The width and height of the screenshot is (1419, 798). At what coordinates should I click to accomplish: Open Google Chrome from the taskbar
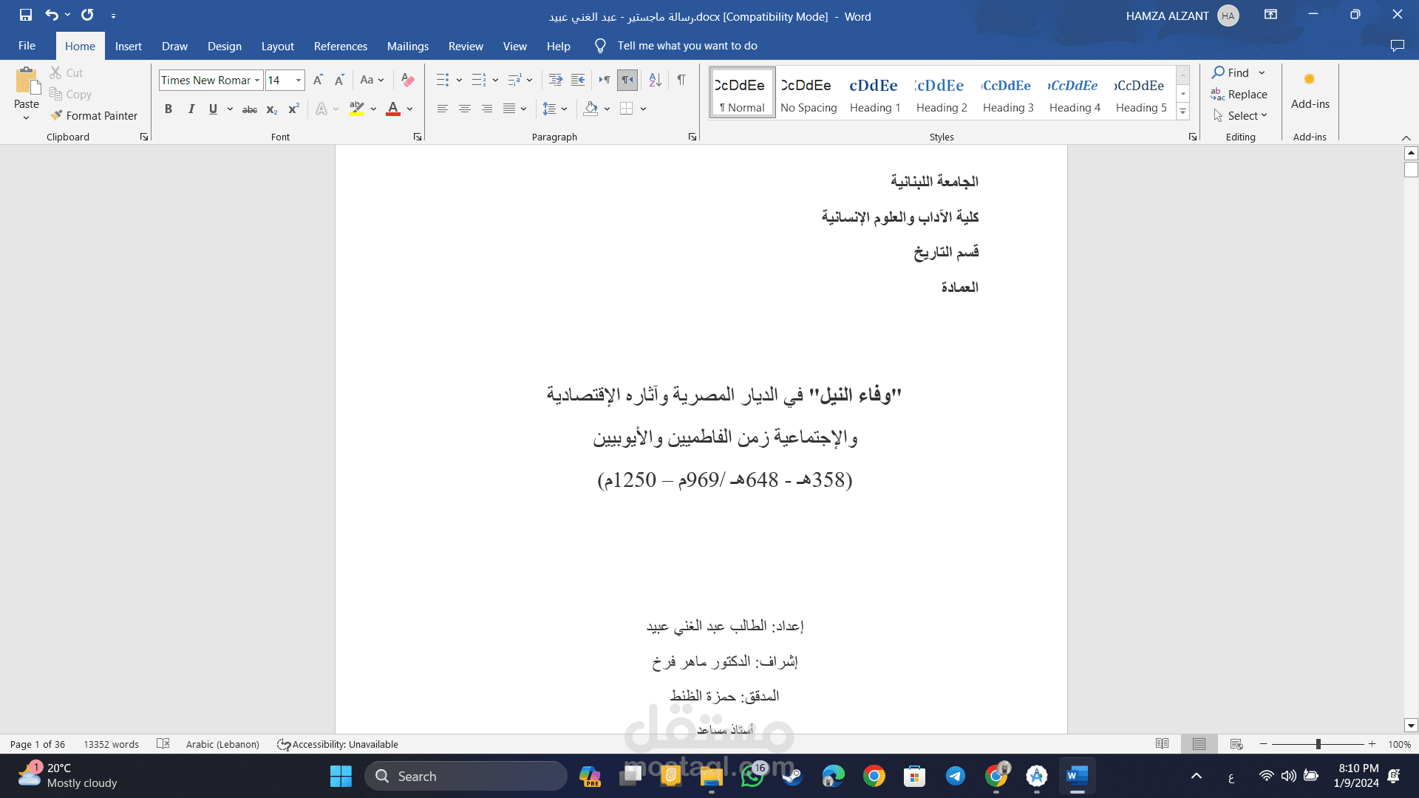(x=874, y=776)
